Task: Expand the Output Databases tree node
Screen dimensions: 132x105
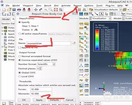Action: [2, 28]
